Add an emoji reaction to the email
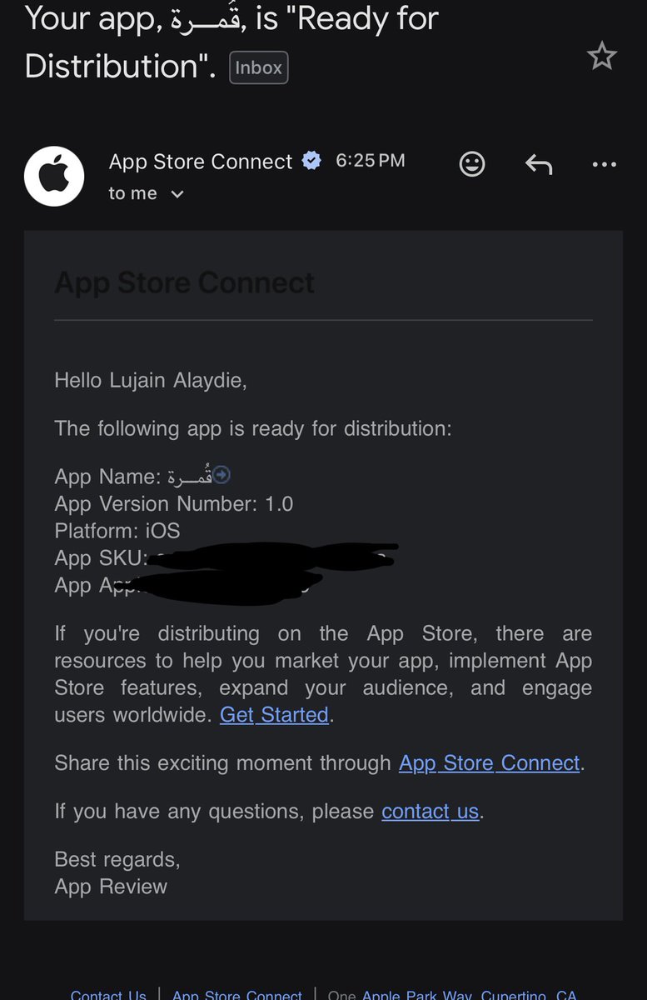The height and width of the screenshot is (1000, 647). pos(472,164)
